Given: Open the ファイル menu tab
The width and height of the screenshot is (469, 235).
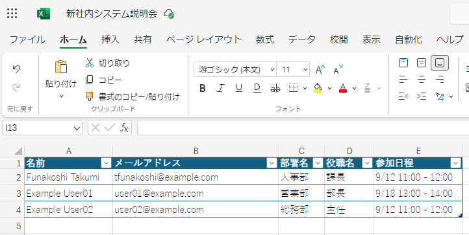Looking at the screenshot, I should tap(27, 39).
